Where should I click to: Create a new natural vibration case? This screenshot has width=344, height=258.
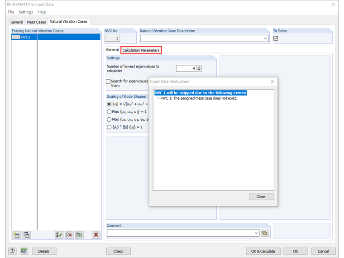17,235
